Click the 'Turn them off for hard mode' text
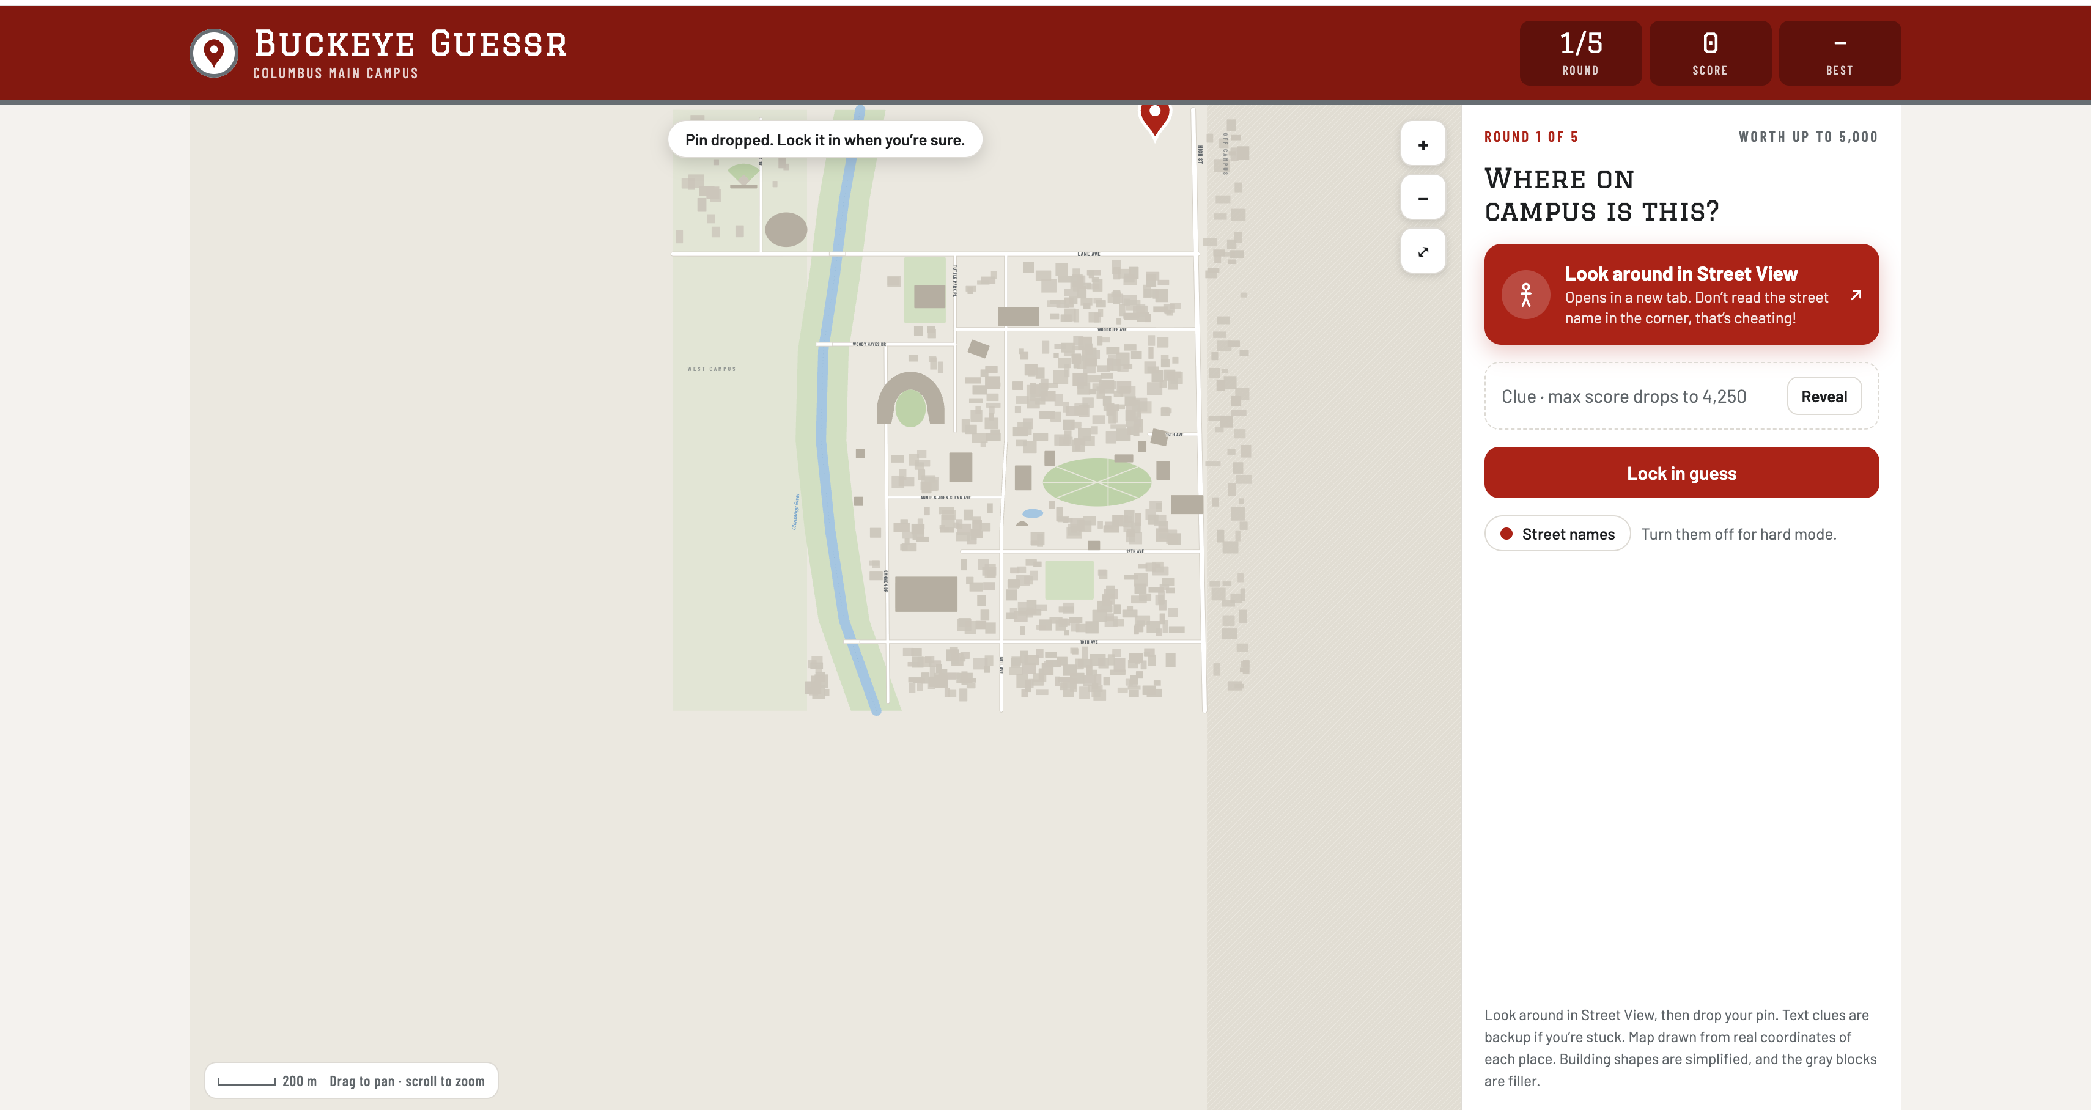The height and width of the screenshot is (1110, 2091). (1738, 535)
